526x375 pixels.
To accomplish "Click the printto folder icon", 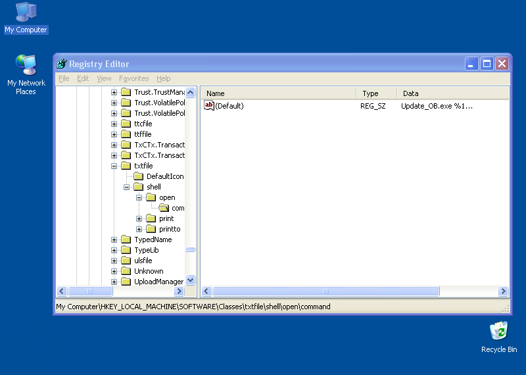I will coord(151,229).
